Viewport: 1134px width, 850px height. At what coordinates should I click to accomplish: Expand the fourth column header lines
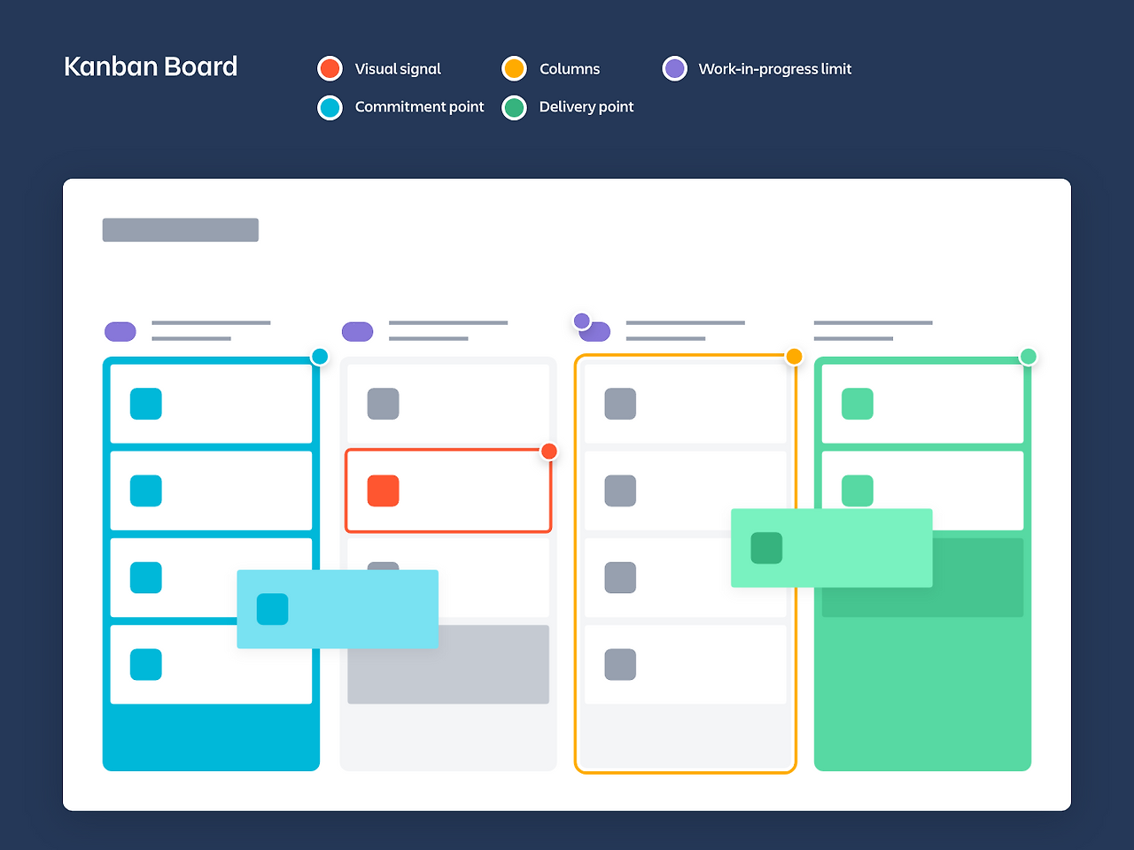[x=873, y=329]
